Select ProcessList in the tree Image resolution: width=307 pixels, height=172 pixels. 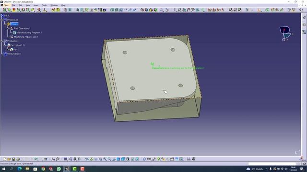12,20
